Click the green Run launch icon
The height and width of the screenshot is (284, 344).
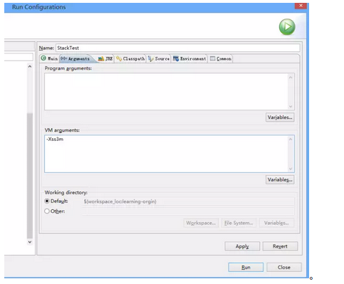[x=287, y=27]
